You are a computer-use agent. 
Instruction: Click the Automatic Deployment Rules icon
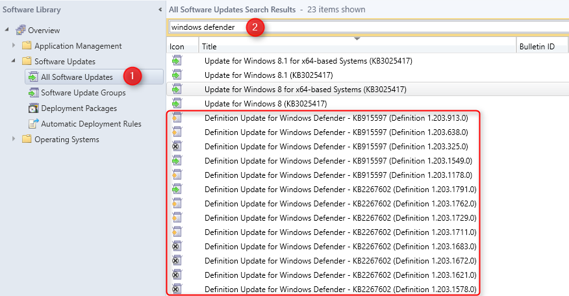click(33, 123)
